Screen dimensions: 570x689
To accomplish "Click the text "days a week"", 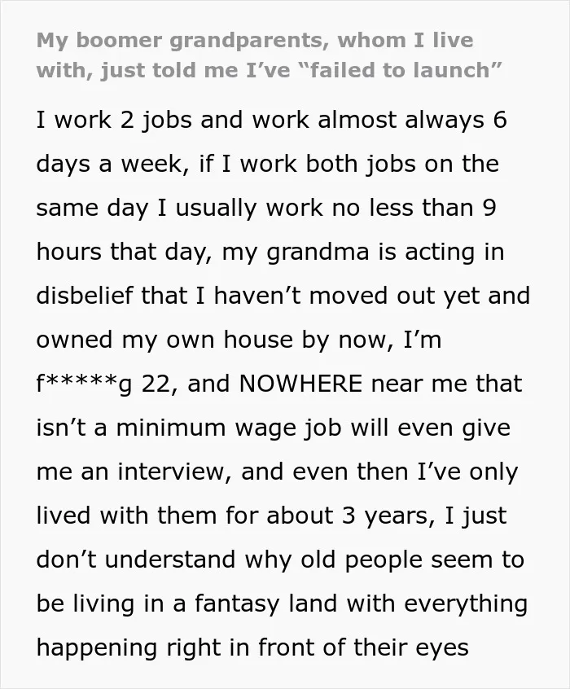I will [108, 164].
